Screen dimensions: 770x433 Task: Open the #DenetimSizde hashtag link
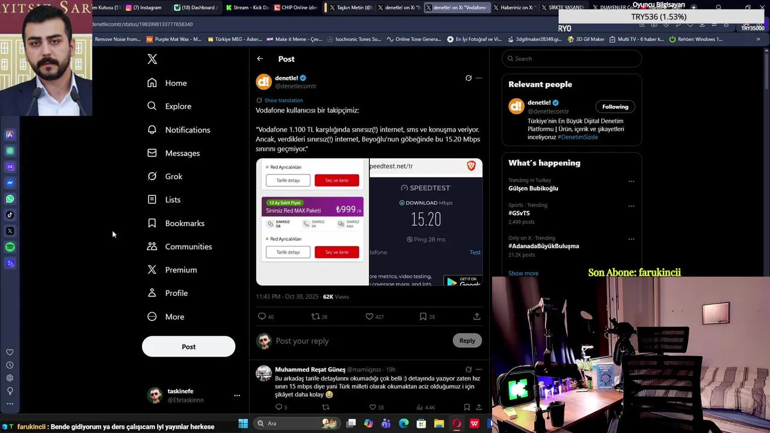point(577,137)
